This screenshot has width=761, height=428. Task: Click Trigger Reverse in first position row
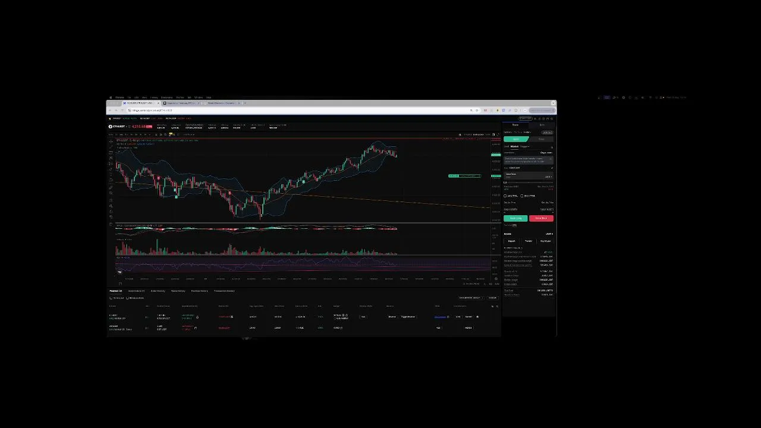408,317
